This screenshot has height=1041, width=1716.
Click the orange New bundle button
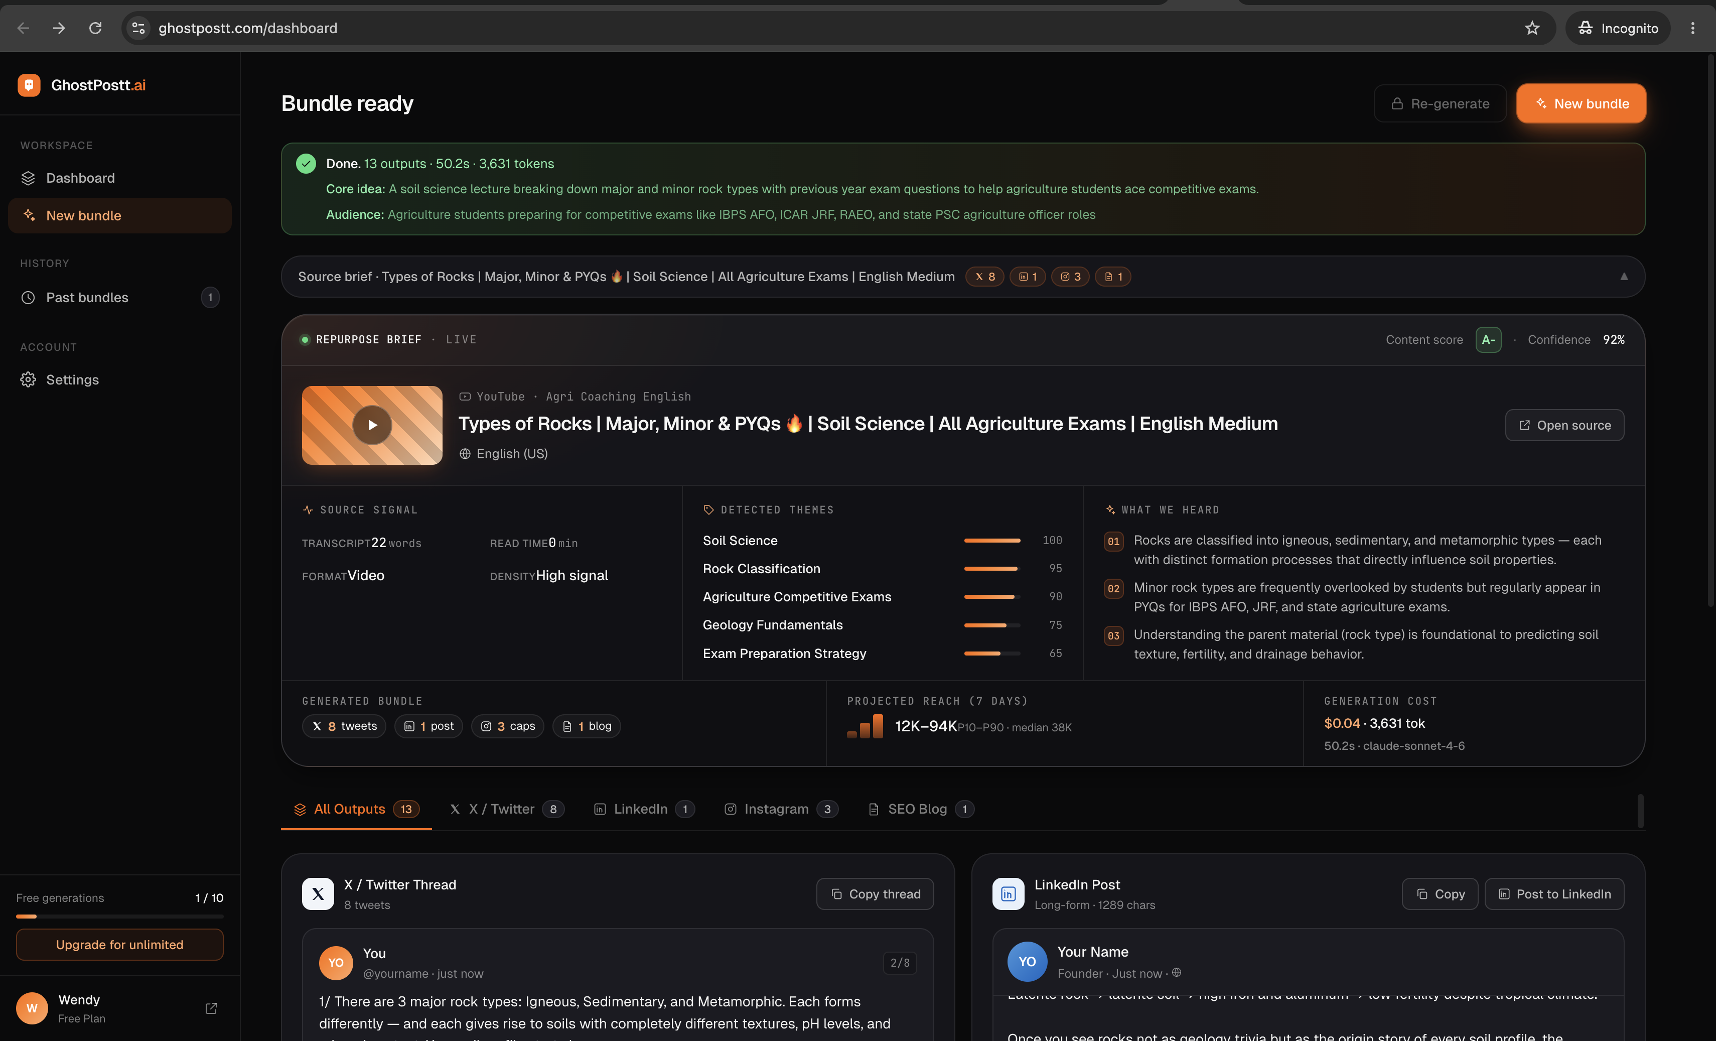(1581, 103)
